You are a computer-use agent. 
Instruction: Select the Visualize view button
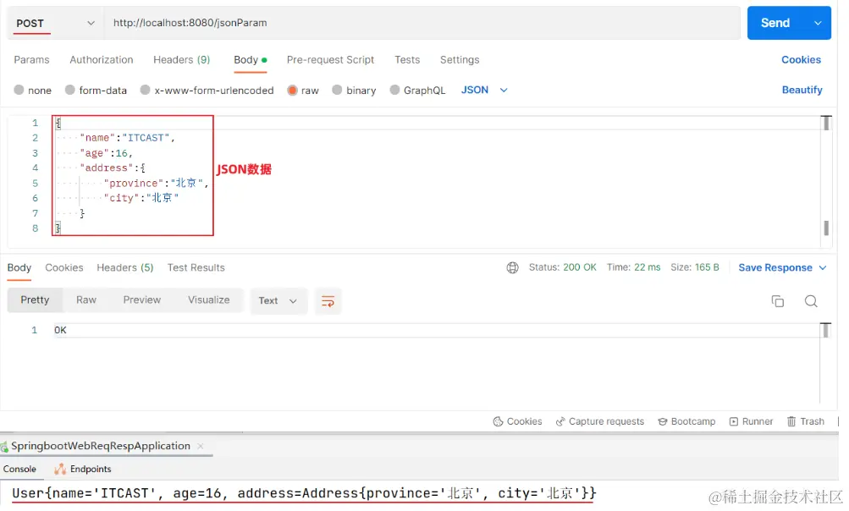coord(208,299)
